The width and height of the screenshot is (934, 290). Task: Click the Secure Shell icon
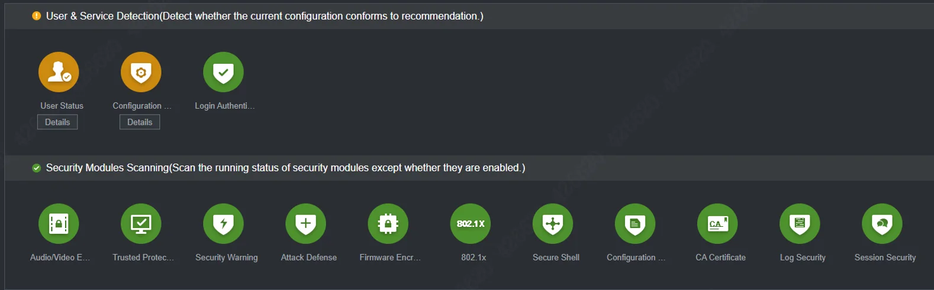[553, 224]
